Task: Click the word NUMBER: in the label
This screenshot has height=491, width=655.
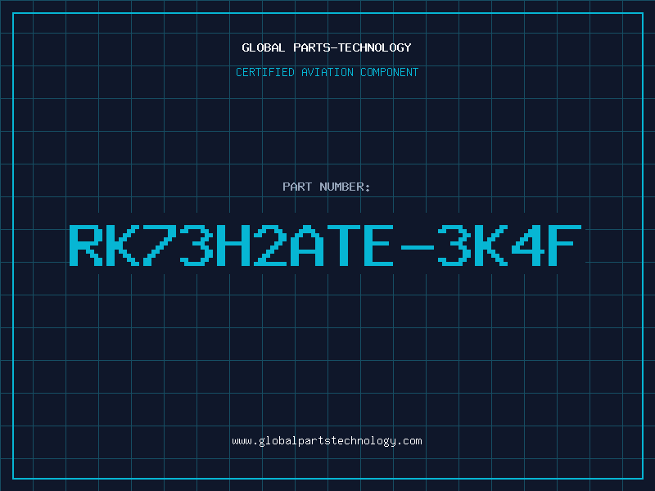Action: pyautogui.click(x=345, y=187)
